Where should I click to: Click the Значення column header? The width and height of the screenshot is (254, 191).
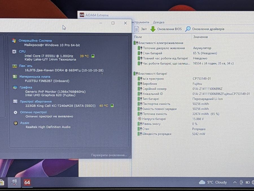click(200, 37)
